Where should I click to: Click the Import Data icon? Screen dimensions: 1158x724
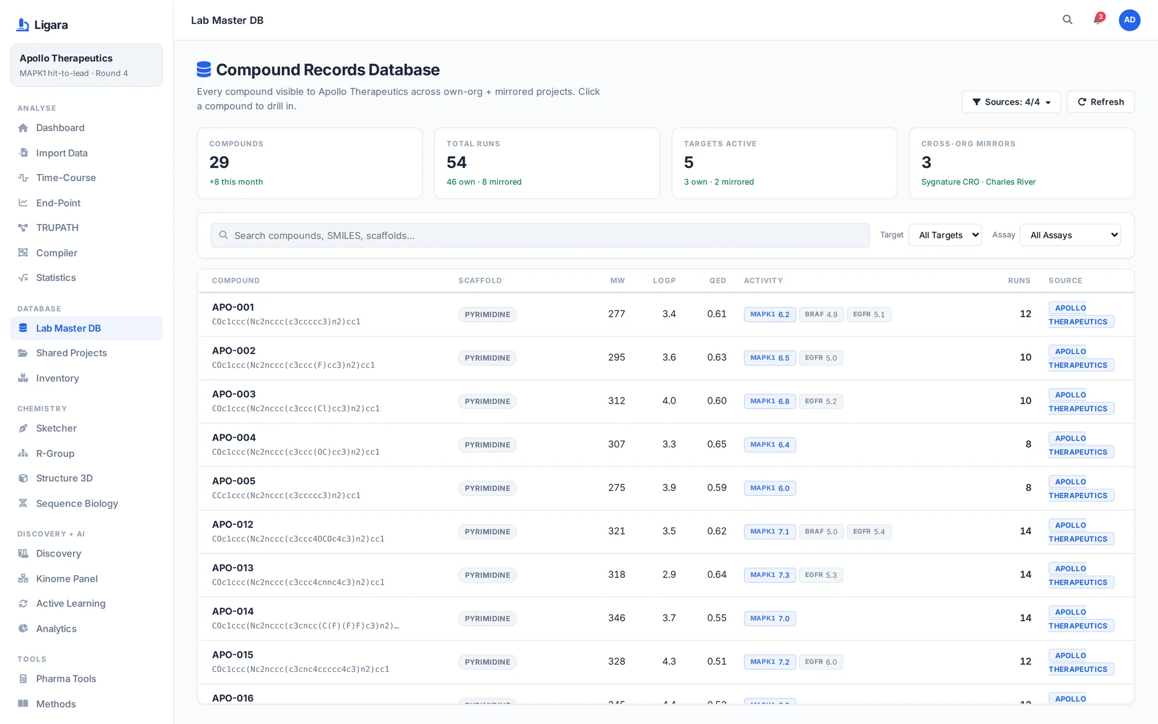(x=23, y=153)
